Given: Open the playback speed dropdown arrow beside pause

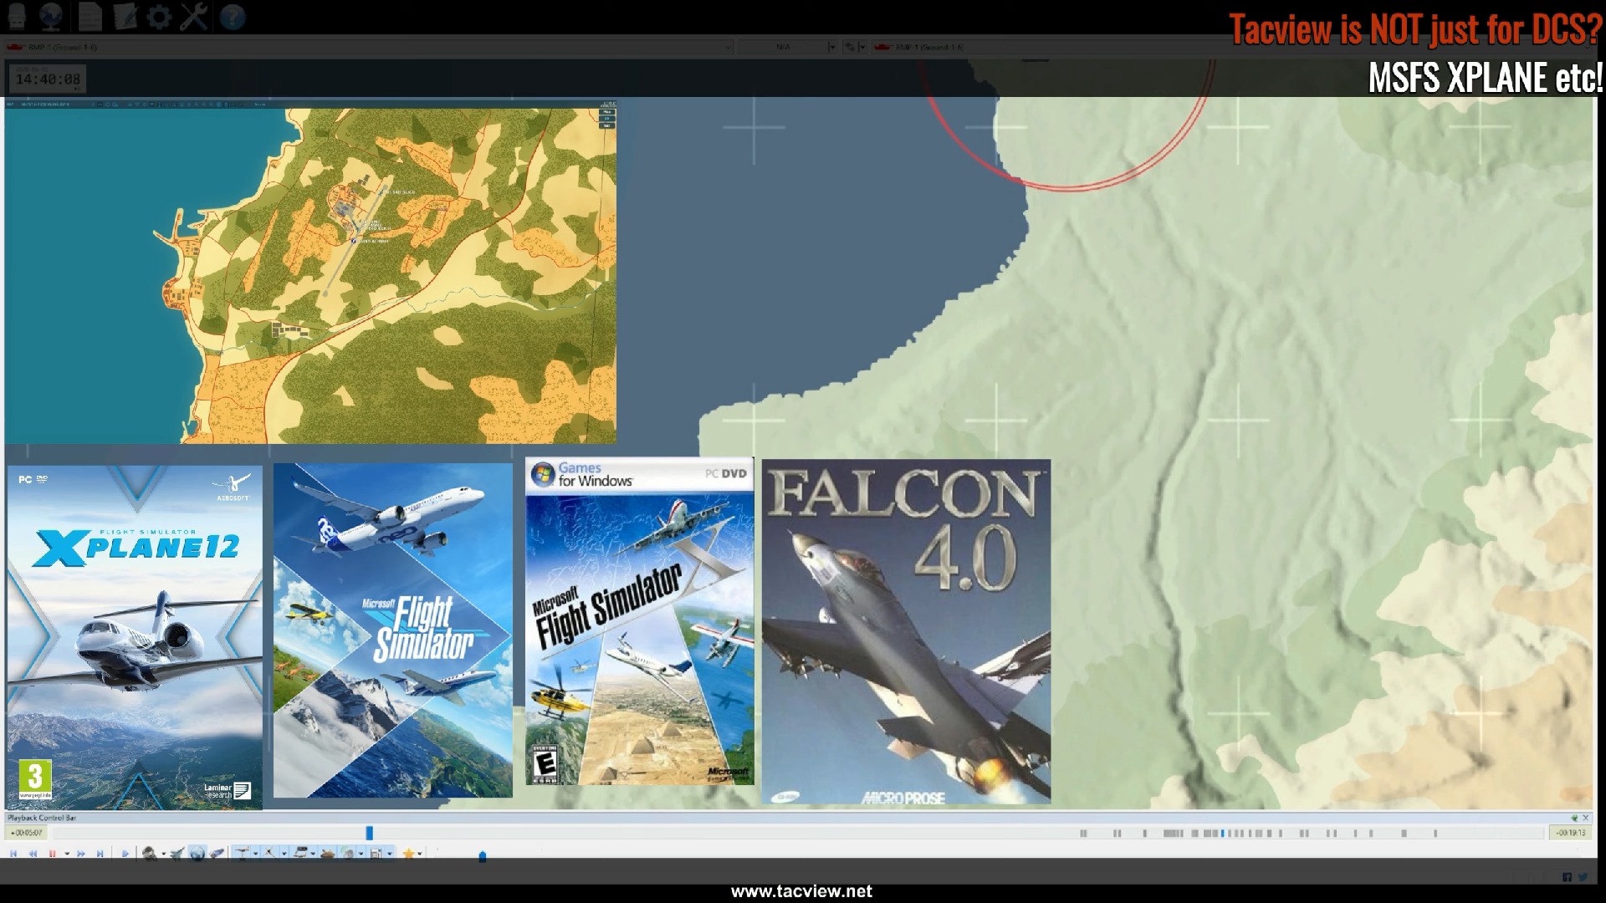Looking at the screenshot, I should point(67,854).
